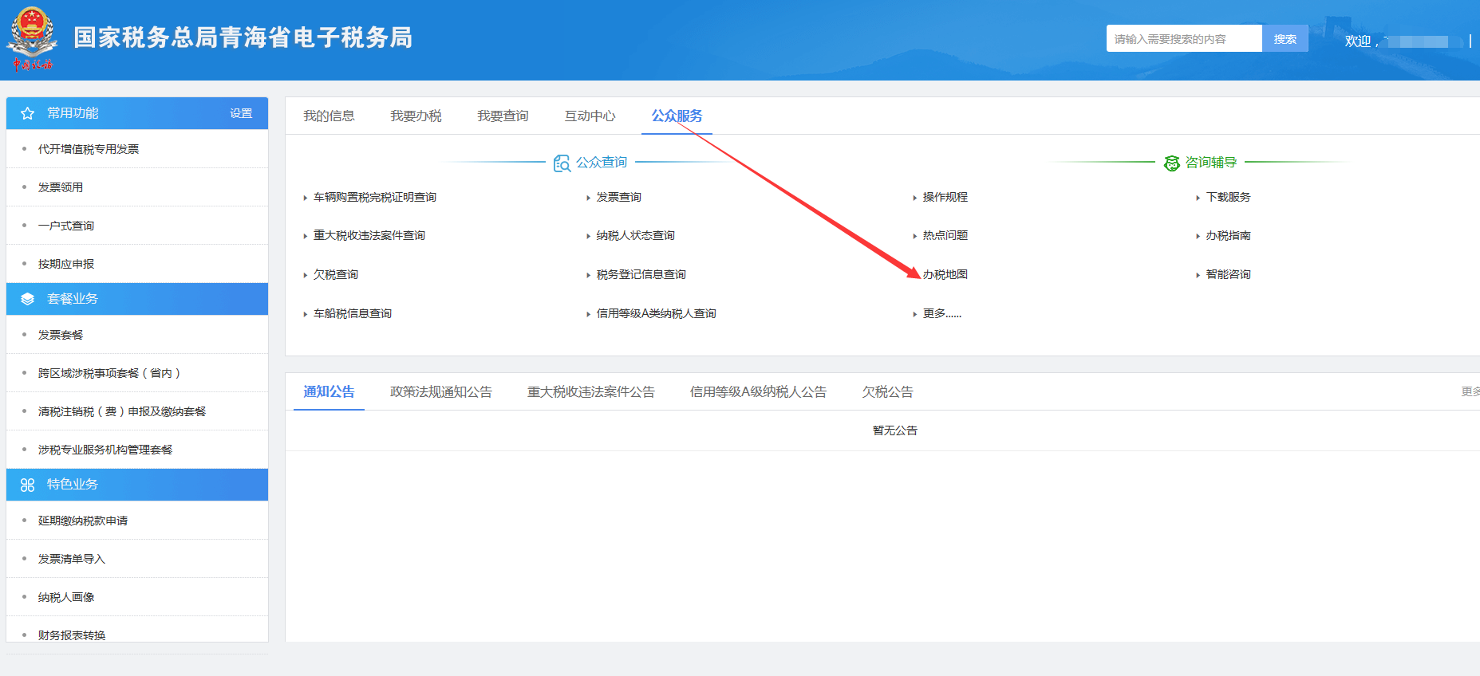Switch to the 我的信息 tab
The width and height of the screenshot is (1480, 676).
click(x=329, y=116)
